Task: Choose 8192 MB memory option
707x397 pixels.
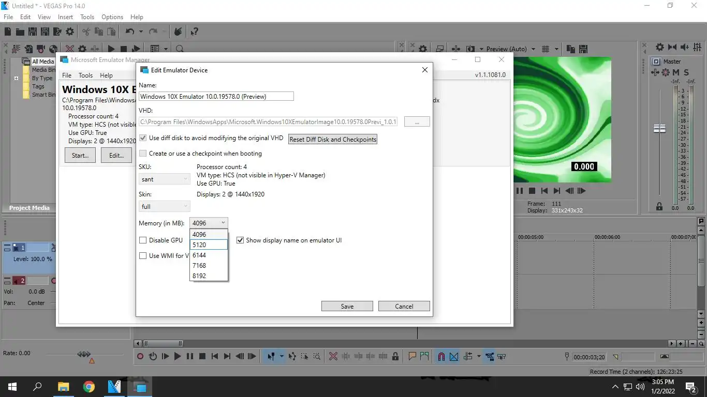Action: (x=209, y=276)
